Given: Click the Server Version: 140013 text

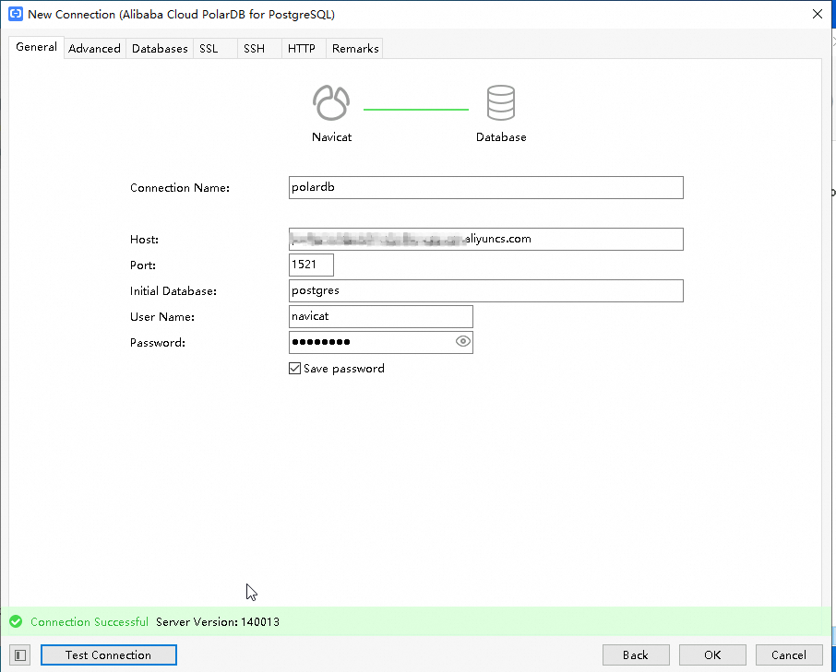Looking at the screenshot, I should click(218, 621).
